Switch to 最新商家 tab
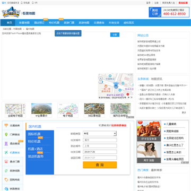This screenshot has height=191, width=191. coord(157,170)
